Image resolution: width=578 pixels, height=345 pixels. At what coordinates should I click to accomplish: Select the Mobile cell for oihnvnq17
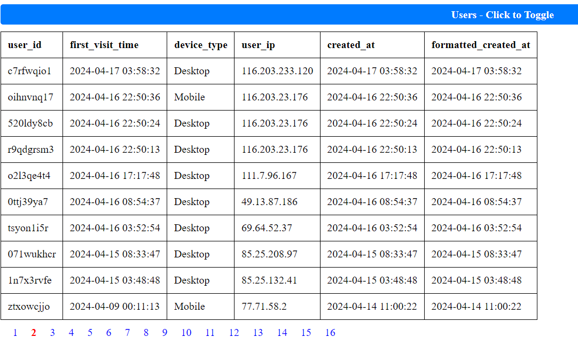(190, 97)
